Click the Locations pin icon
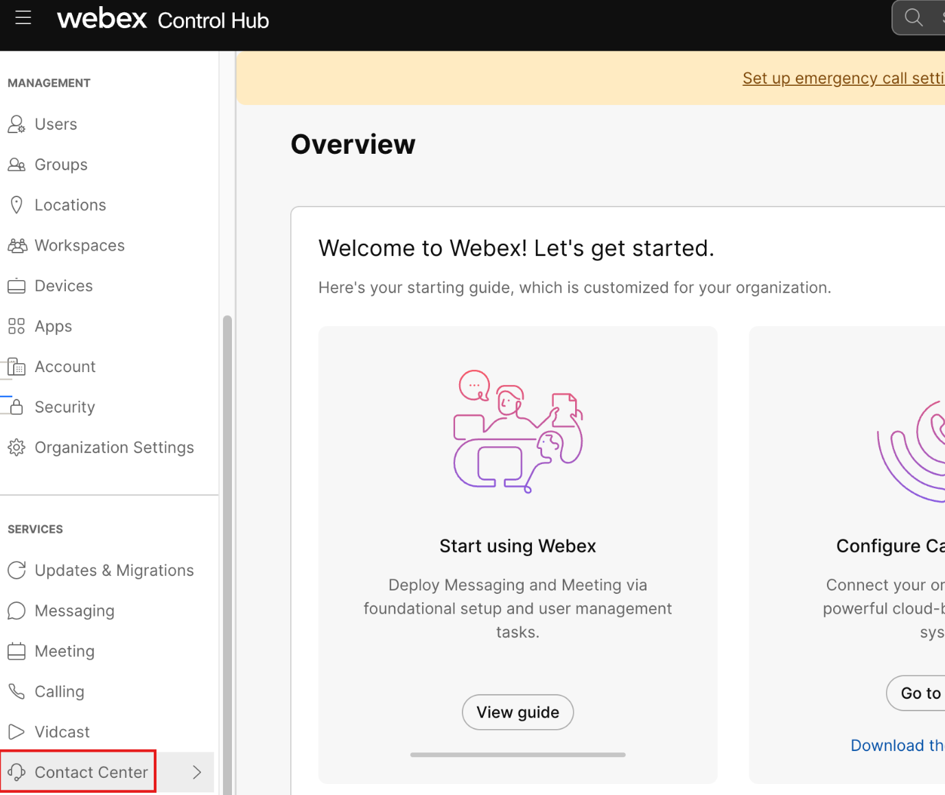The height and width of the screenshot is (795, 945). click(x=16, y=205)
